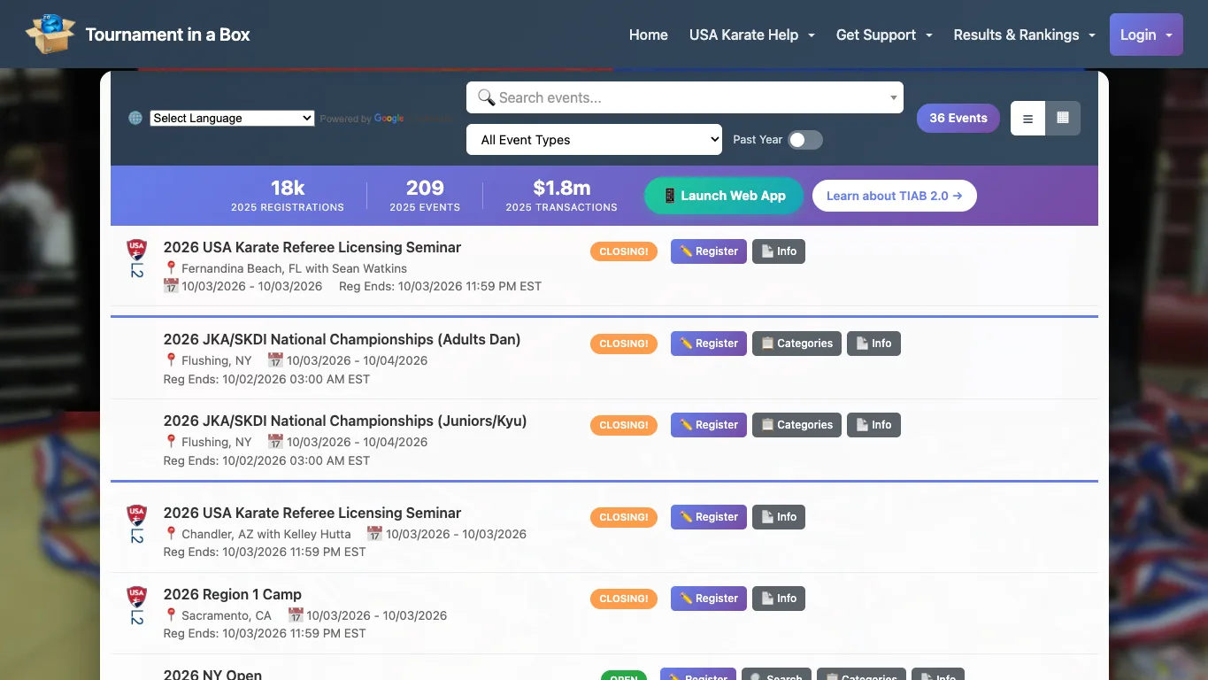The height and width of the screenshot is (680, 1208).
Task: Open Info for the Adults Dan championships
Action: click(x=873, y=344)
